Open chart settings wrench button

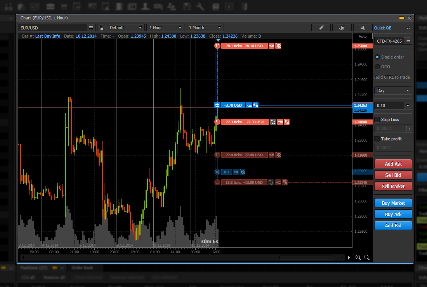(363, 28)
